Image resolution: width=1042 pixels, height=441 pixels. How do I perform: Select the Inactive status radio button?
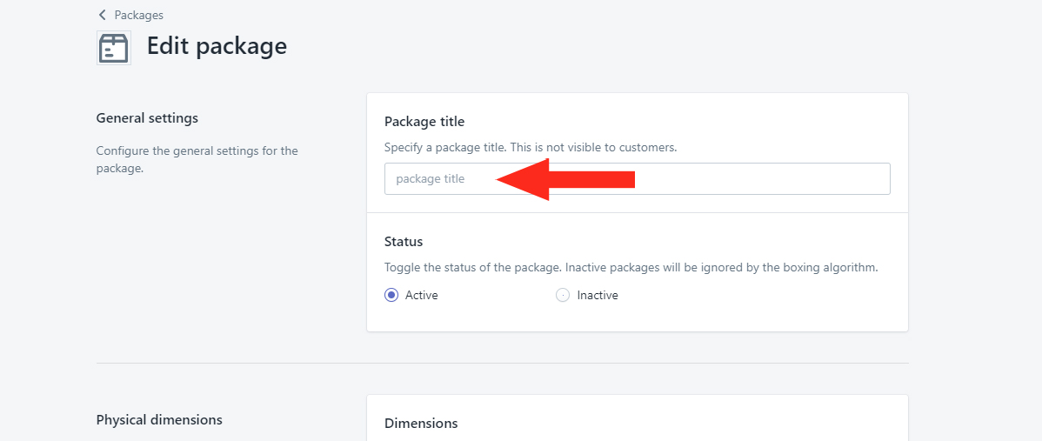tap(563, 295)
